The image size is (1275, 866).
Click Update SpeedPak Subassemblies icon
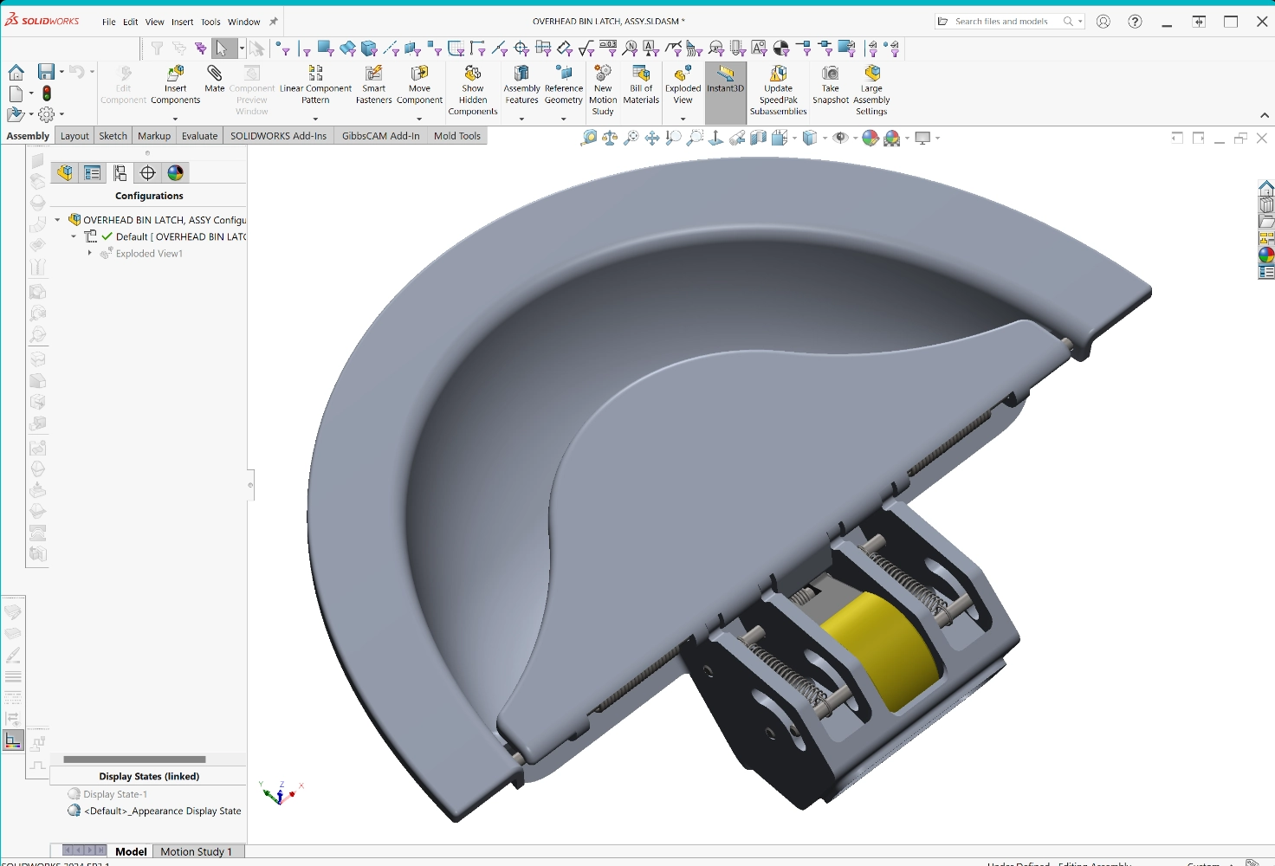click(778, 74)
